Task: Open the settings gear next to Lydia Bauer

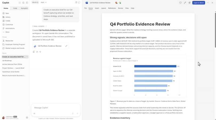Action: click(27, 118)
